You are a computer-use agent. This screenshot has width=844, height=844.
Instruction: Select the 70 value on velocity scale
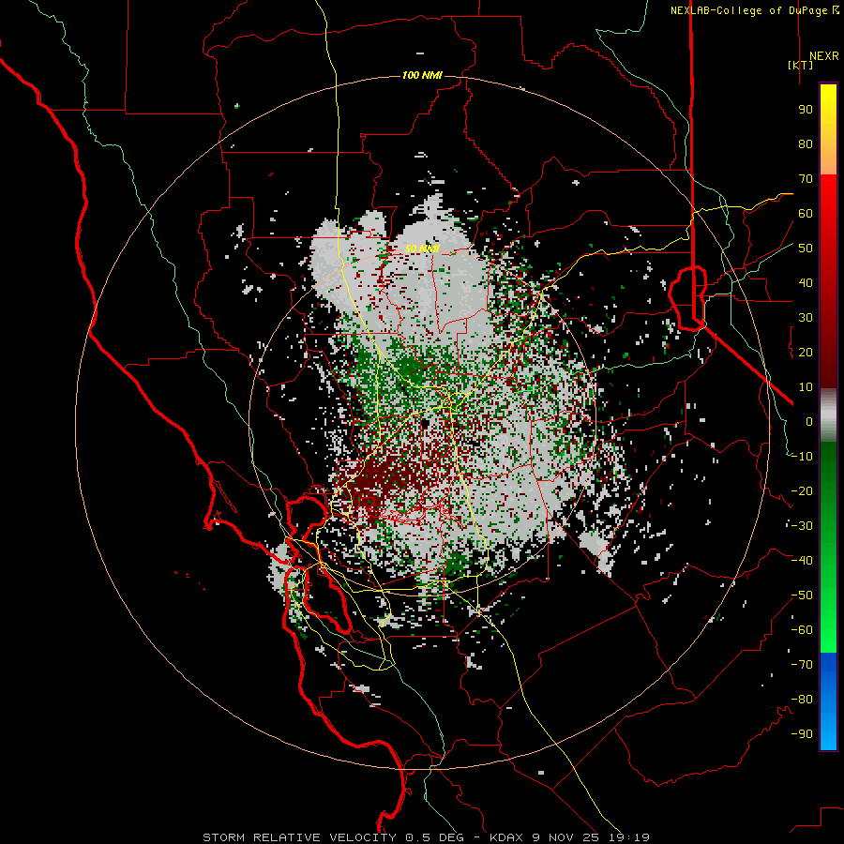click(806, 179)
